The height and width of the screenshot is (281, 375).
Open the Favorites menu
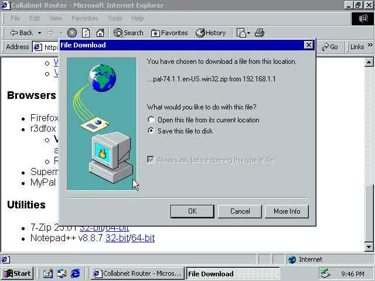pos(85,18)
